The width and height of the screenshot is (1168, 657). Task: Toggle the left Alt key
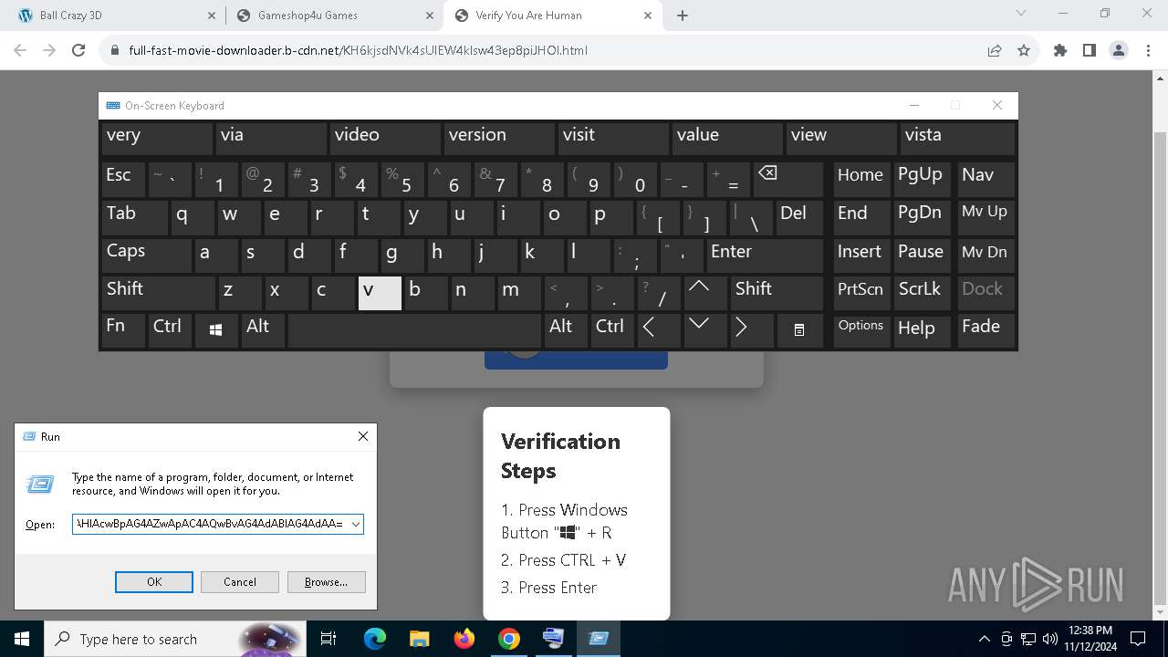263,330
